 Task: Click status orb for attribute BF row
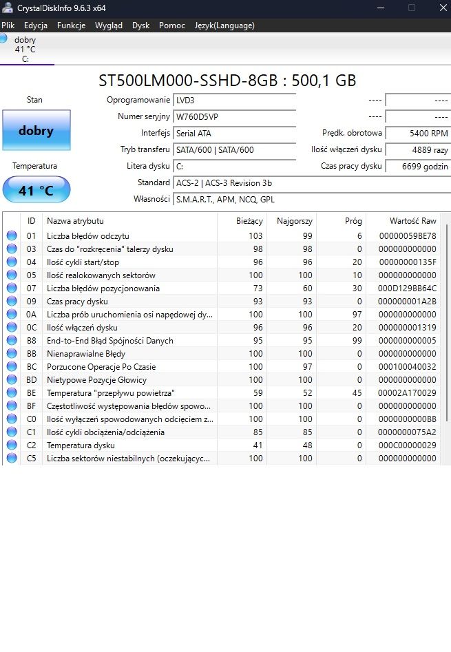[x=12, y=406]
